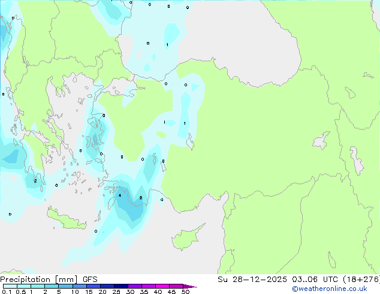Click the legend tick label '10'
Screen dimensions: 380x294
pyautogui.click(x=75, y=292)
